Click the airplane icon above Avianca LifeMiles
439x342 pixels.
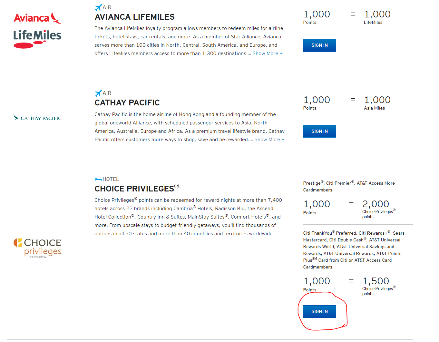tap(98, 7)
